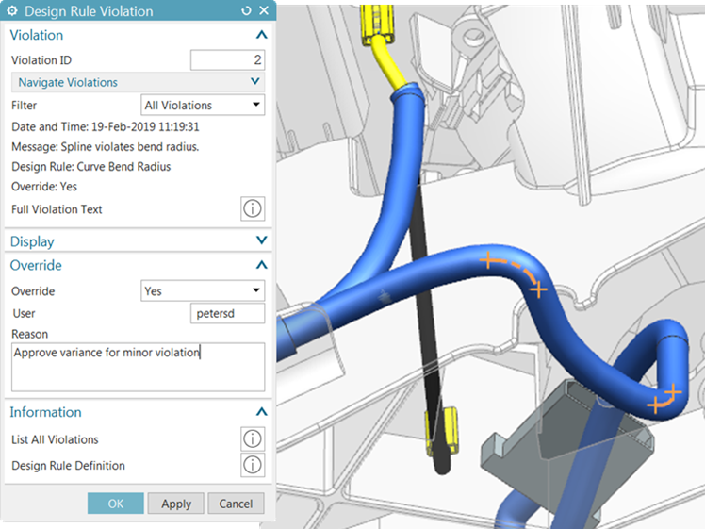705x529 pixels.
Task: Click 'Message: Spline violates bend radius.' text
Action: 106,147
